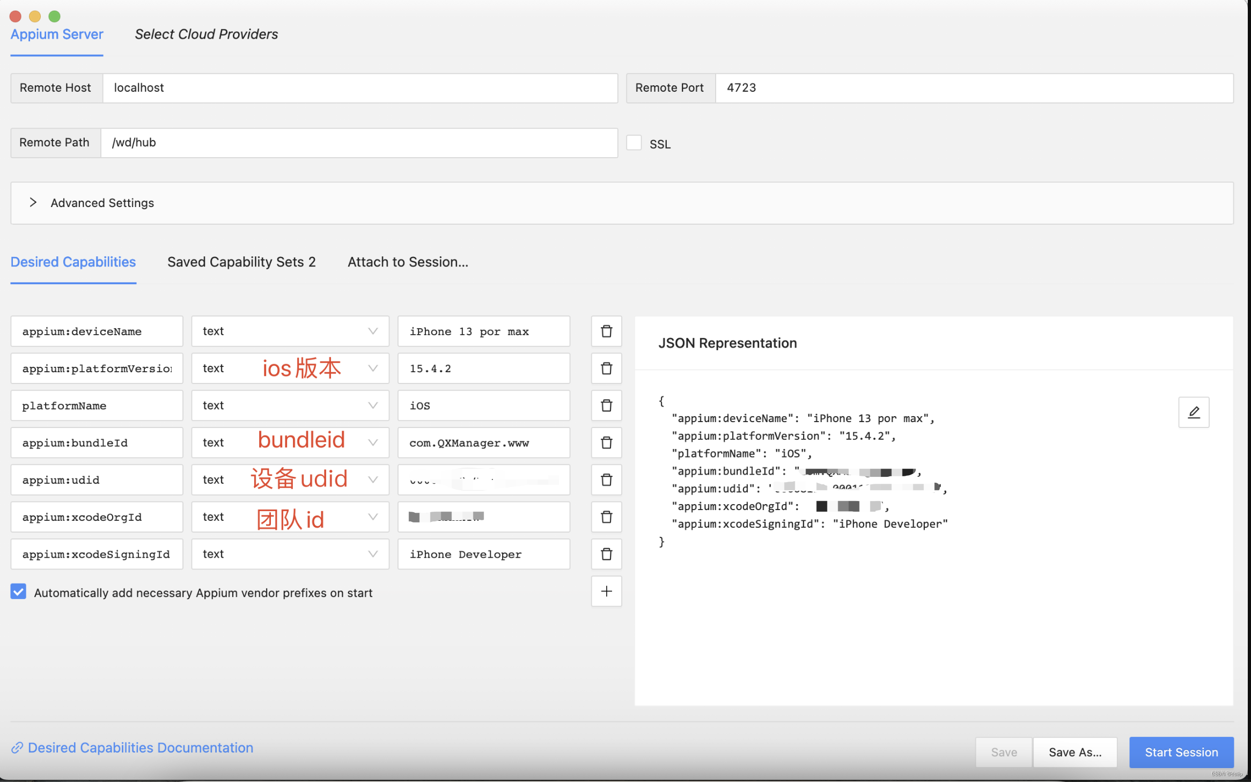Edit the iPhone Developer value field
Viewport: 1251px width, 782px height.
click(x=483, y=554)
